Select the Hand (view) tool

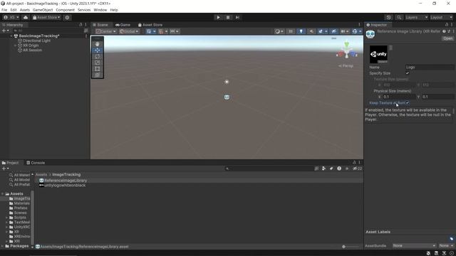coord(98,44)
